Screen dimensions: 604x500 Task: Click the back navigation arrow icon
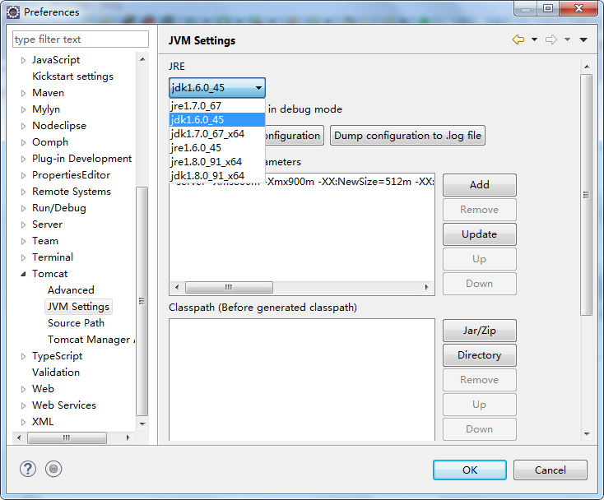(x=518, y=39)
